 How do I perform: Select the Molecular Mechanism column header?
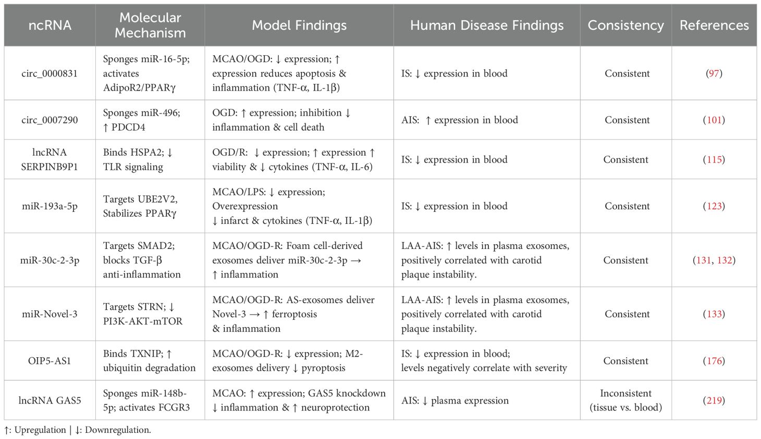point(150,26)
